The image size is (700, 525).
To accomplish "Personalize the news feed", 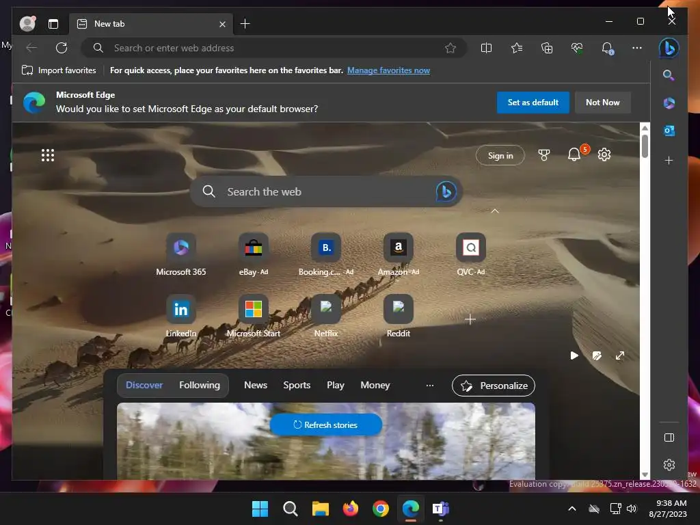I will point(494,386).
